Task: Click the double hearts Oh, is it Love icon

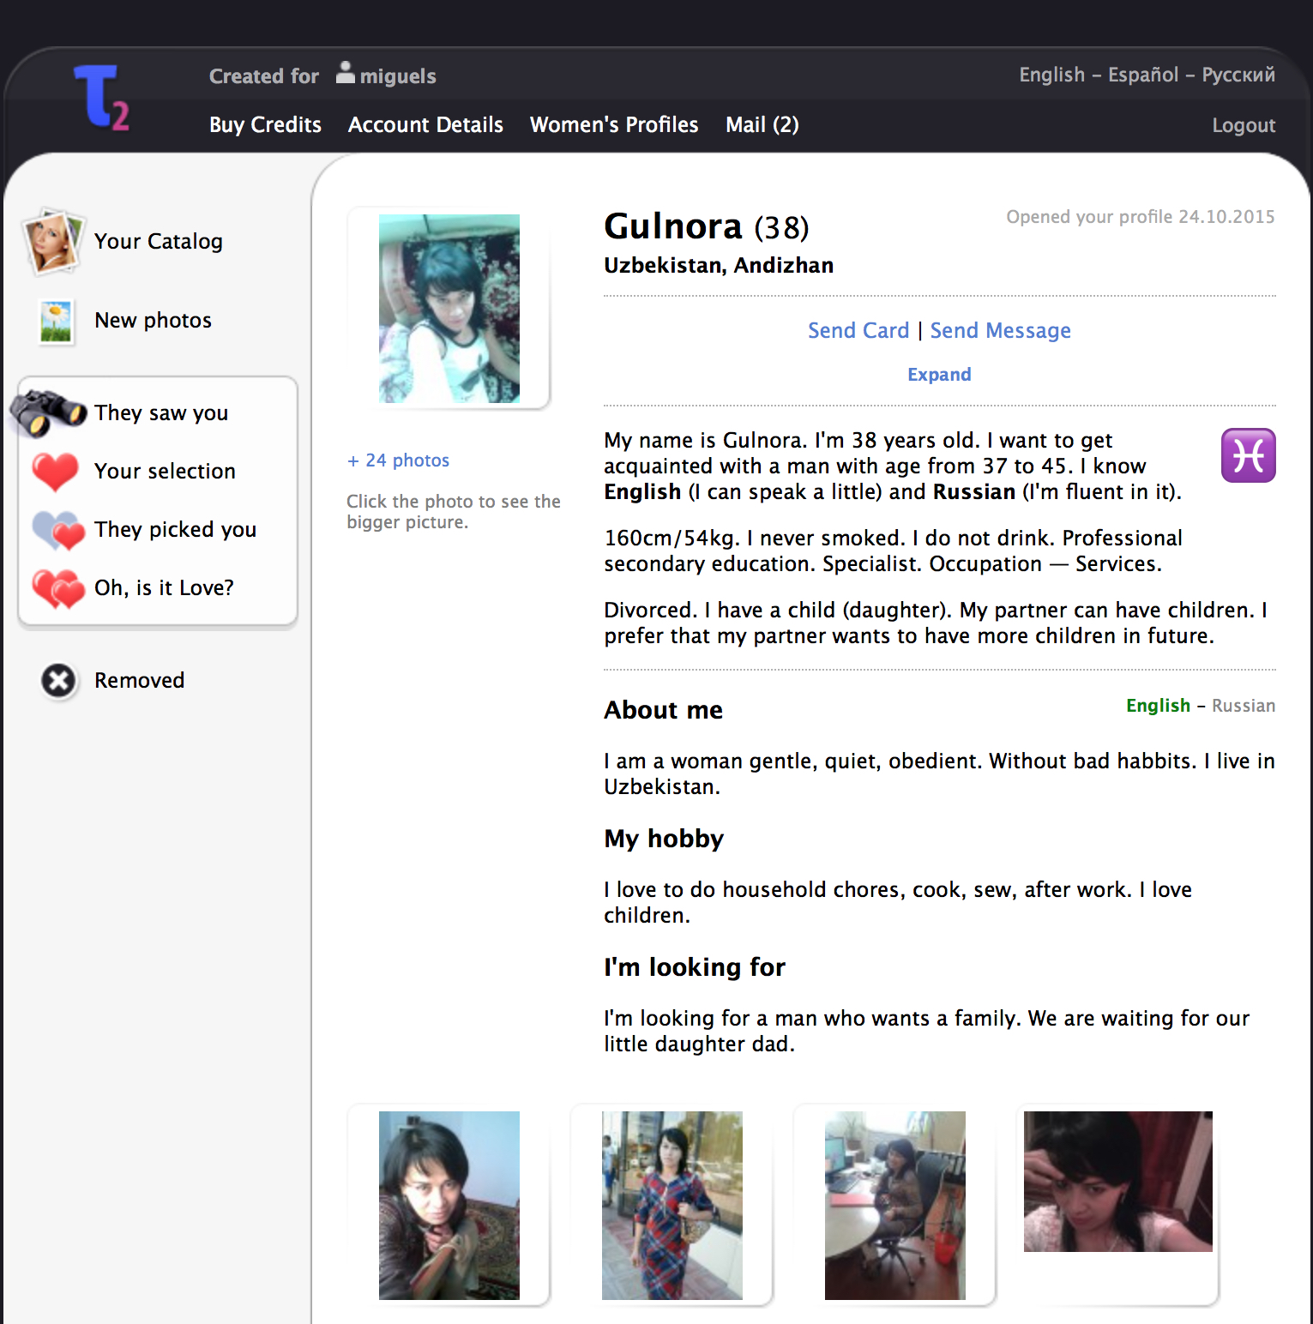Action: (58, 588)
